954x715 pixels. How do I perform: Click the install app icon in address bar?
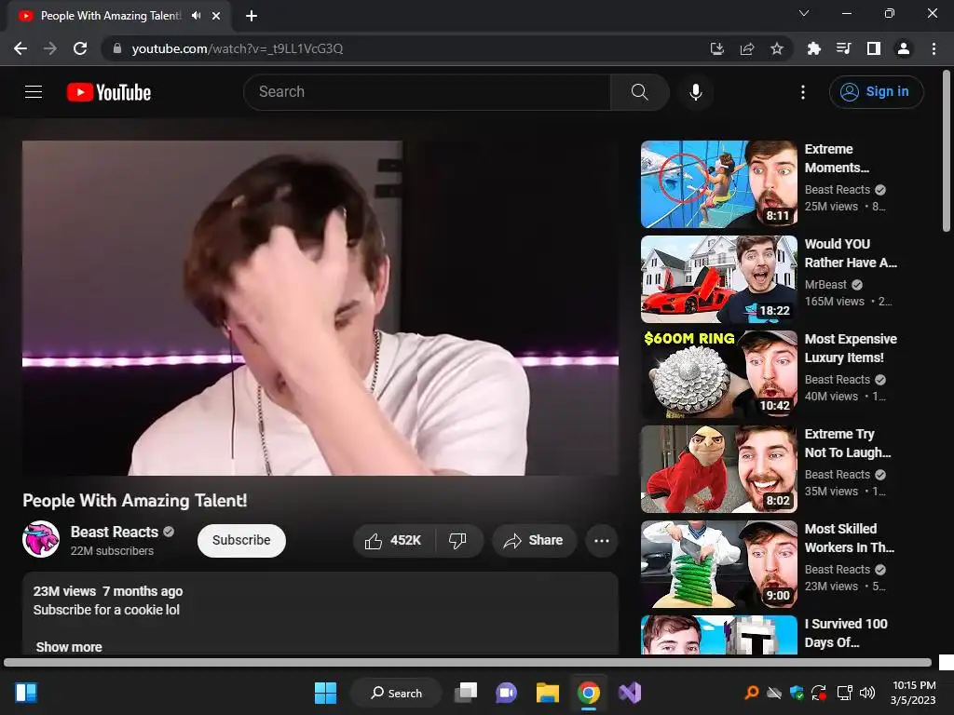click(x=716, y=48)
